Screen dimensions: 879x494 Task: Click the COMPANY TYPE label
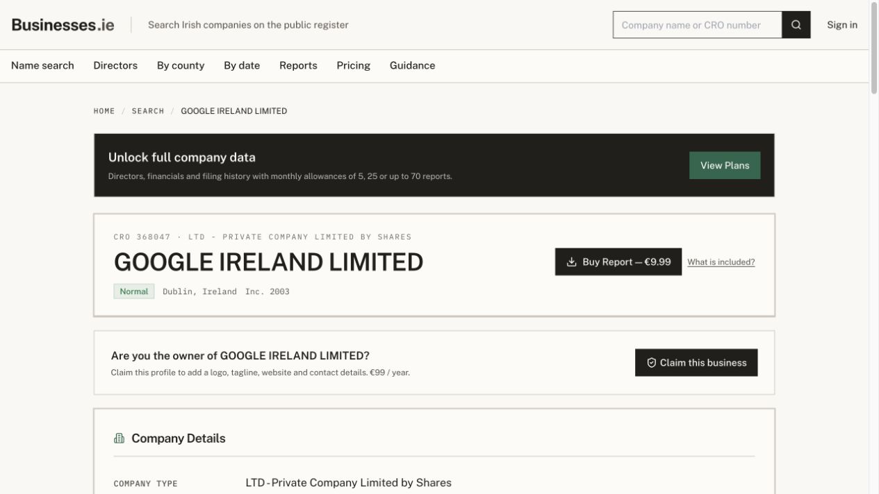pyautogui.click(x=146, y=484)
